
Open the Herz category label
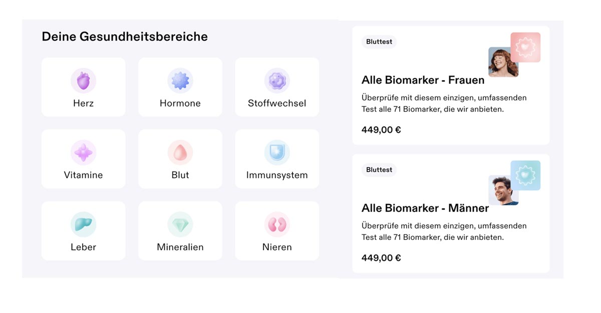coord(83,103)
